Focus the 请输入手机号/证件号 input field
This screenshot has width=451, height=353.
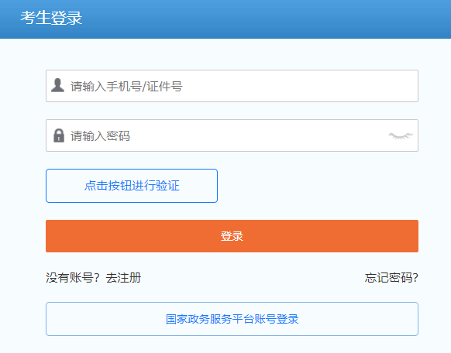click(232, 86)
